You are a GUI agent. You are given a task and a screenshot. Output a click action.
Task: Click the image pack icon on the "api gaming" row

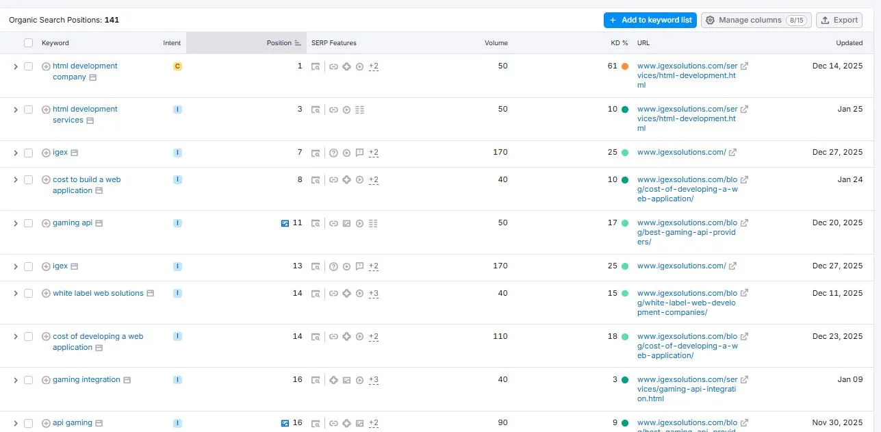(360, 422)
